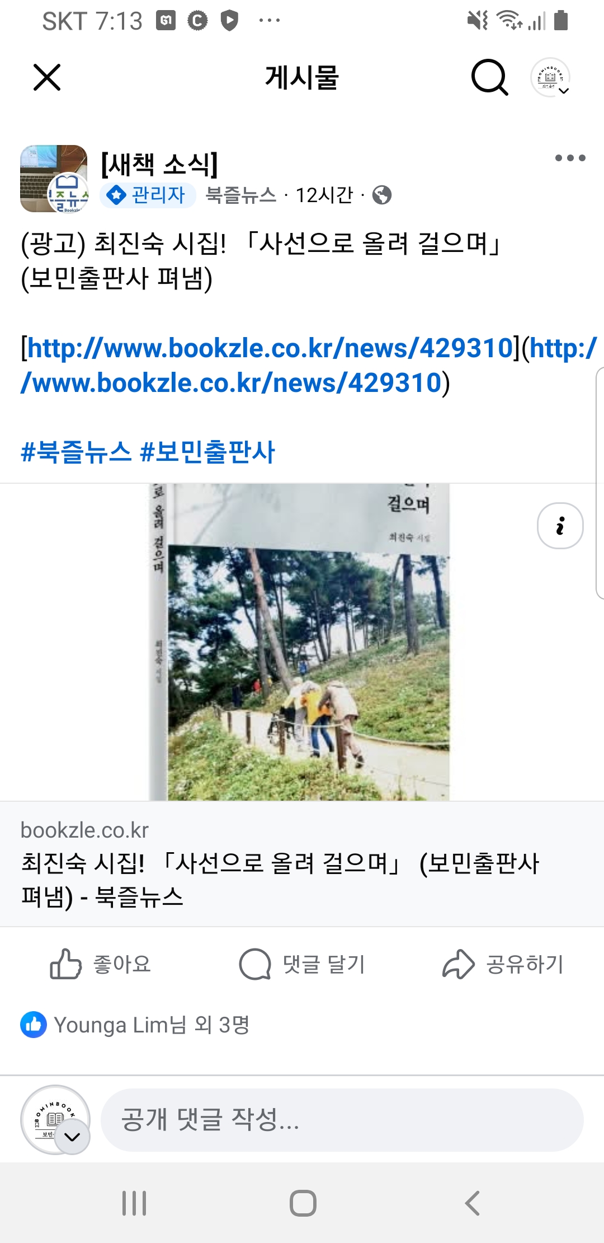604x1243 pixels.
Task: Expand comment identity chevron on avatar
Action: pyautogui.click(x=72, y=1137)
